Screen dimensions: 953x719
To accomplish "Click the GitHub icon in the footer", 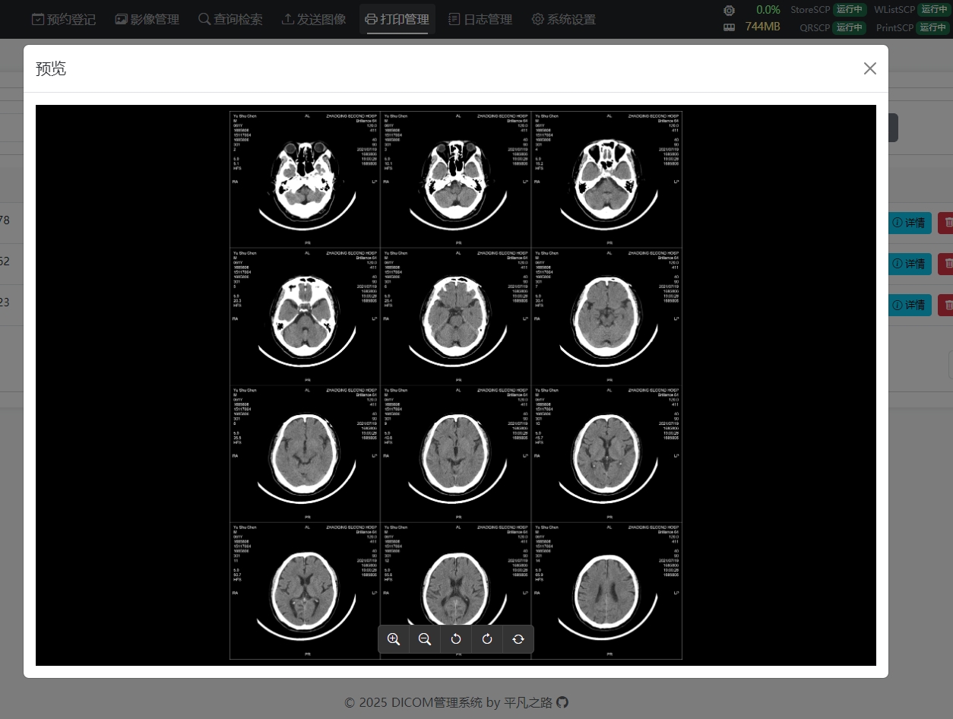I will click(562, 702).
